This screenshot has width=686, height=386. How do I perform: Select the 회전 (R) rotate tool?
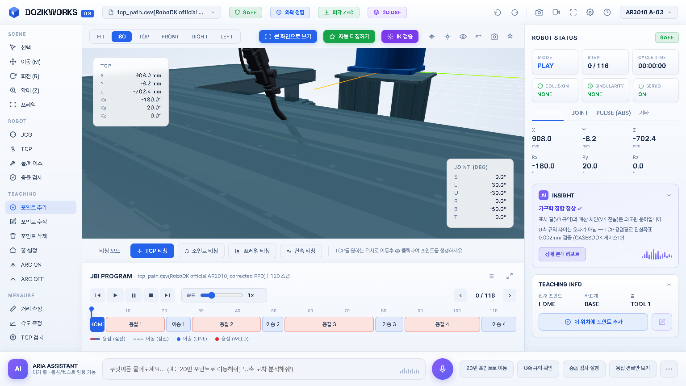41,76
